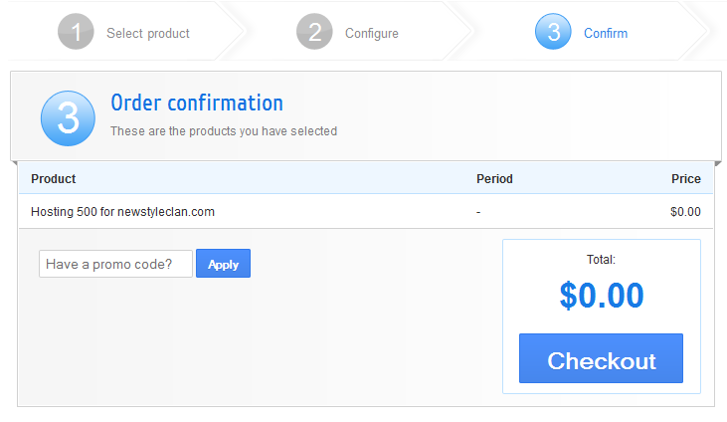Click the Total: label
727x422 pixels.
point(601,260)
